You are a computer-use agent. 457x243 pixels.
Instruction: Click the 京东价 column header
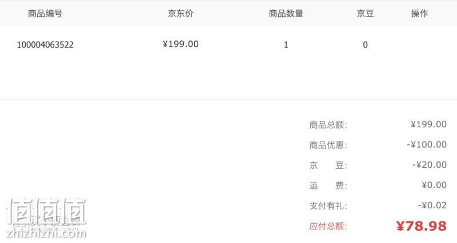181,13
